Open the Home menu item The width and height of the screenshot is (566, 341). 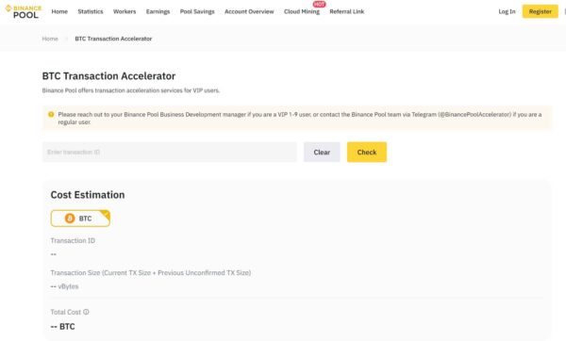(x=59, y=11)
